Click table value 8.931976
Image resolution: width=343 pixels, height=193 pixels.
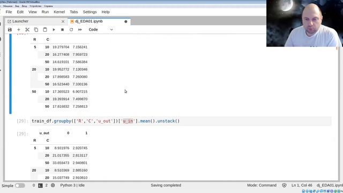pyautogui.click(x=62, y=148)
